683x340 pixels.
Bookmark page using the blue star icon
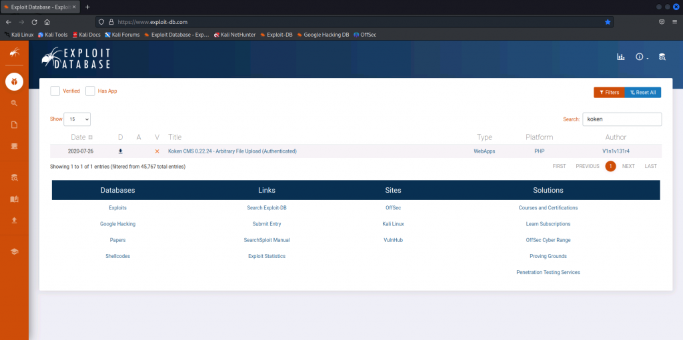pos(608,22)
